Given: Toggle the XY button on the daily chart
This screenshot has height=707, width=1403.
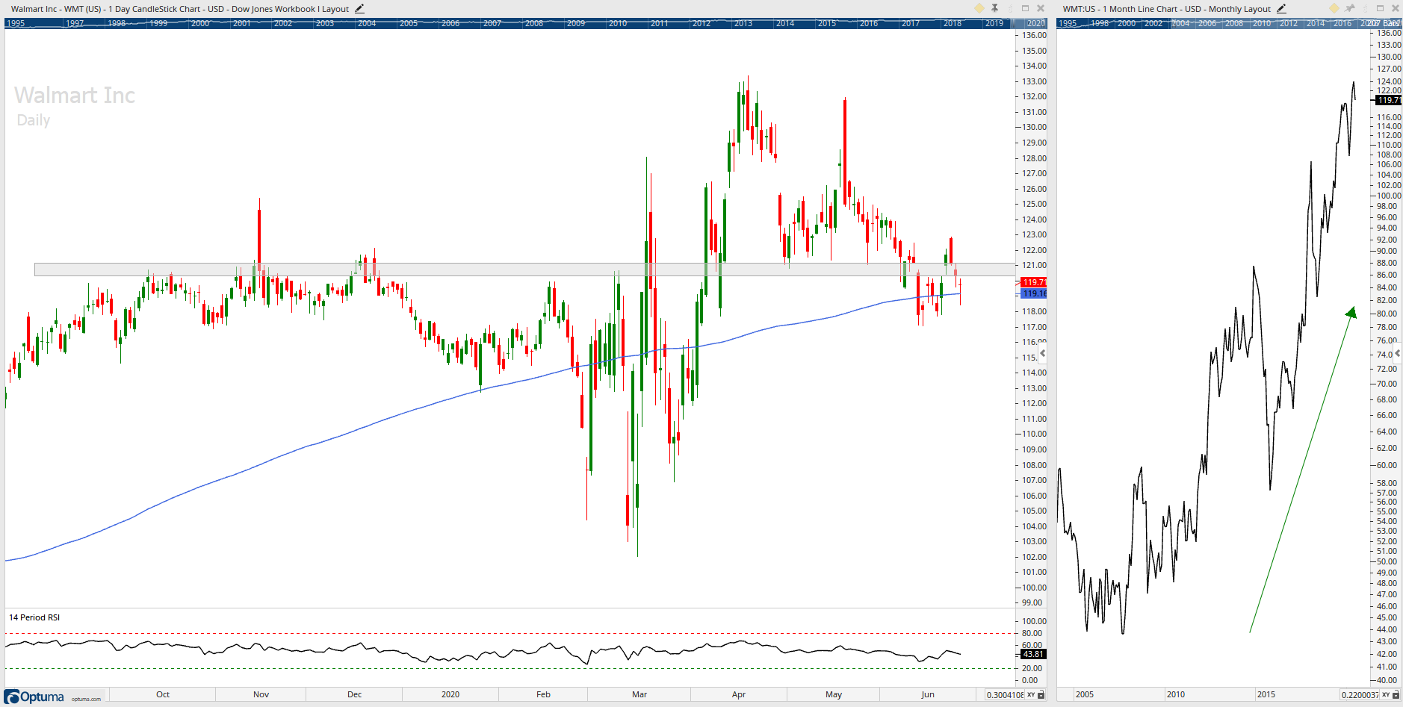Looking at the screenshot, I should click(1031, 695).
